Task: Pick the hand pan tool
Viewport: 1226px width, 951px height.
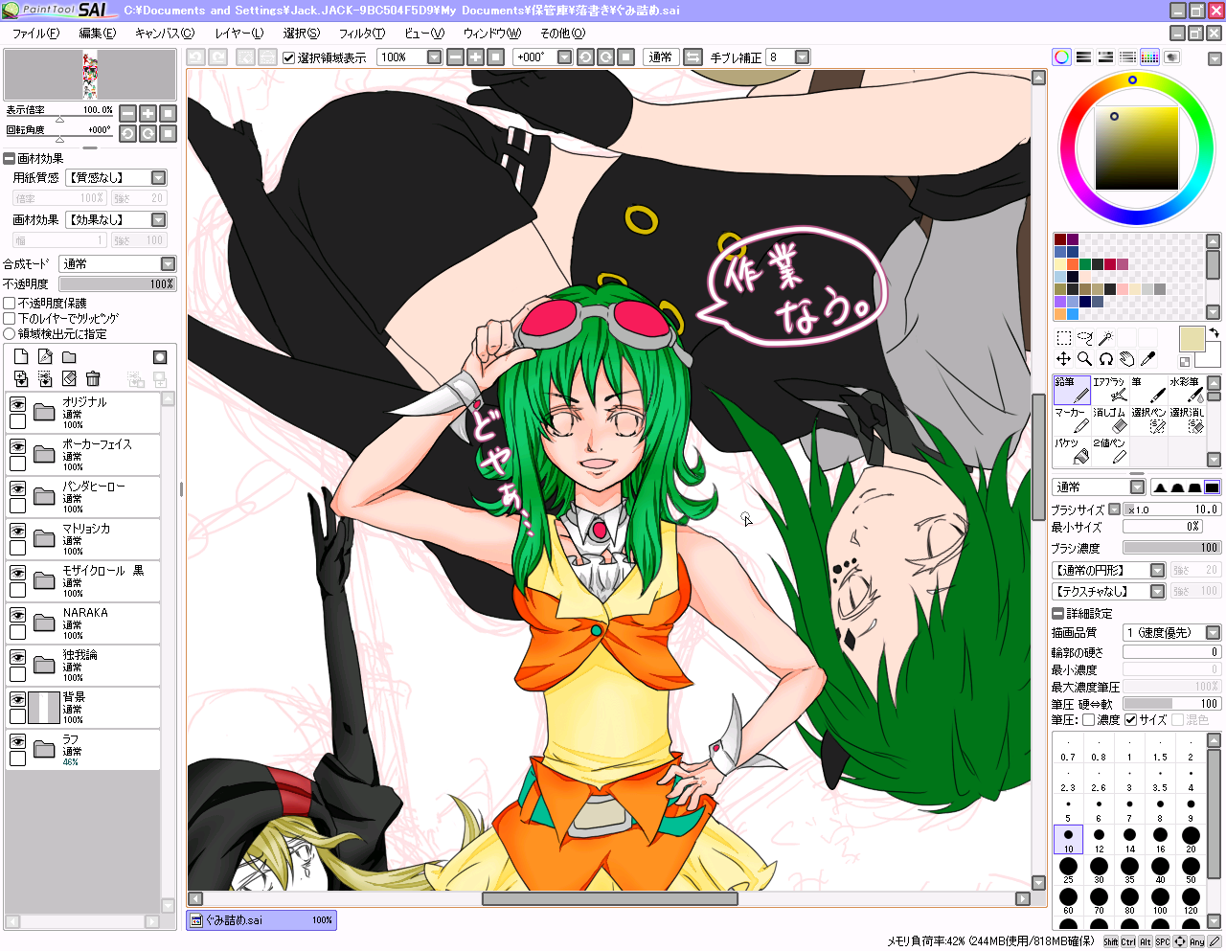Action: 1126,358
